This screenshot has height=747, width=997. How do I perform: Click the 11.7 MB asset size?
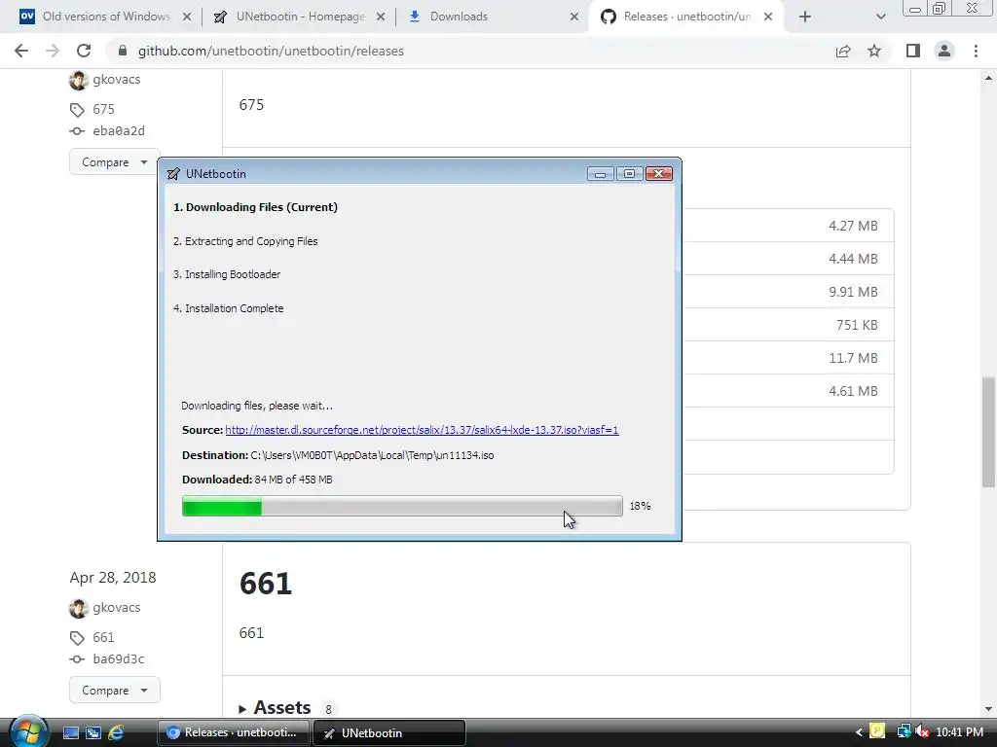[853, 358]
